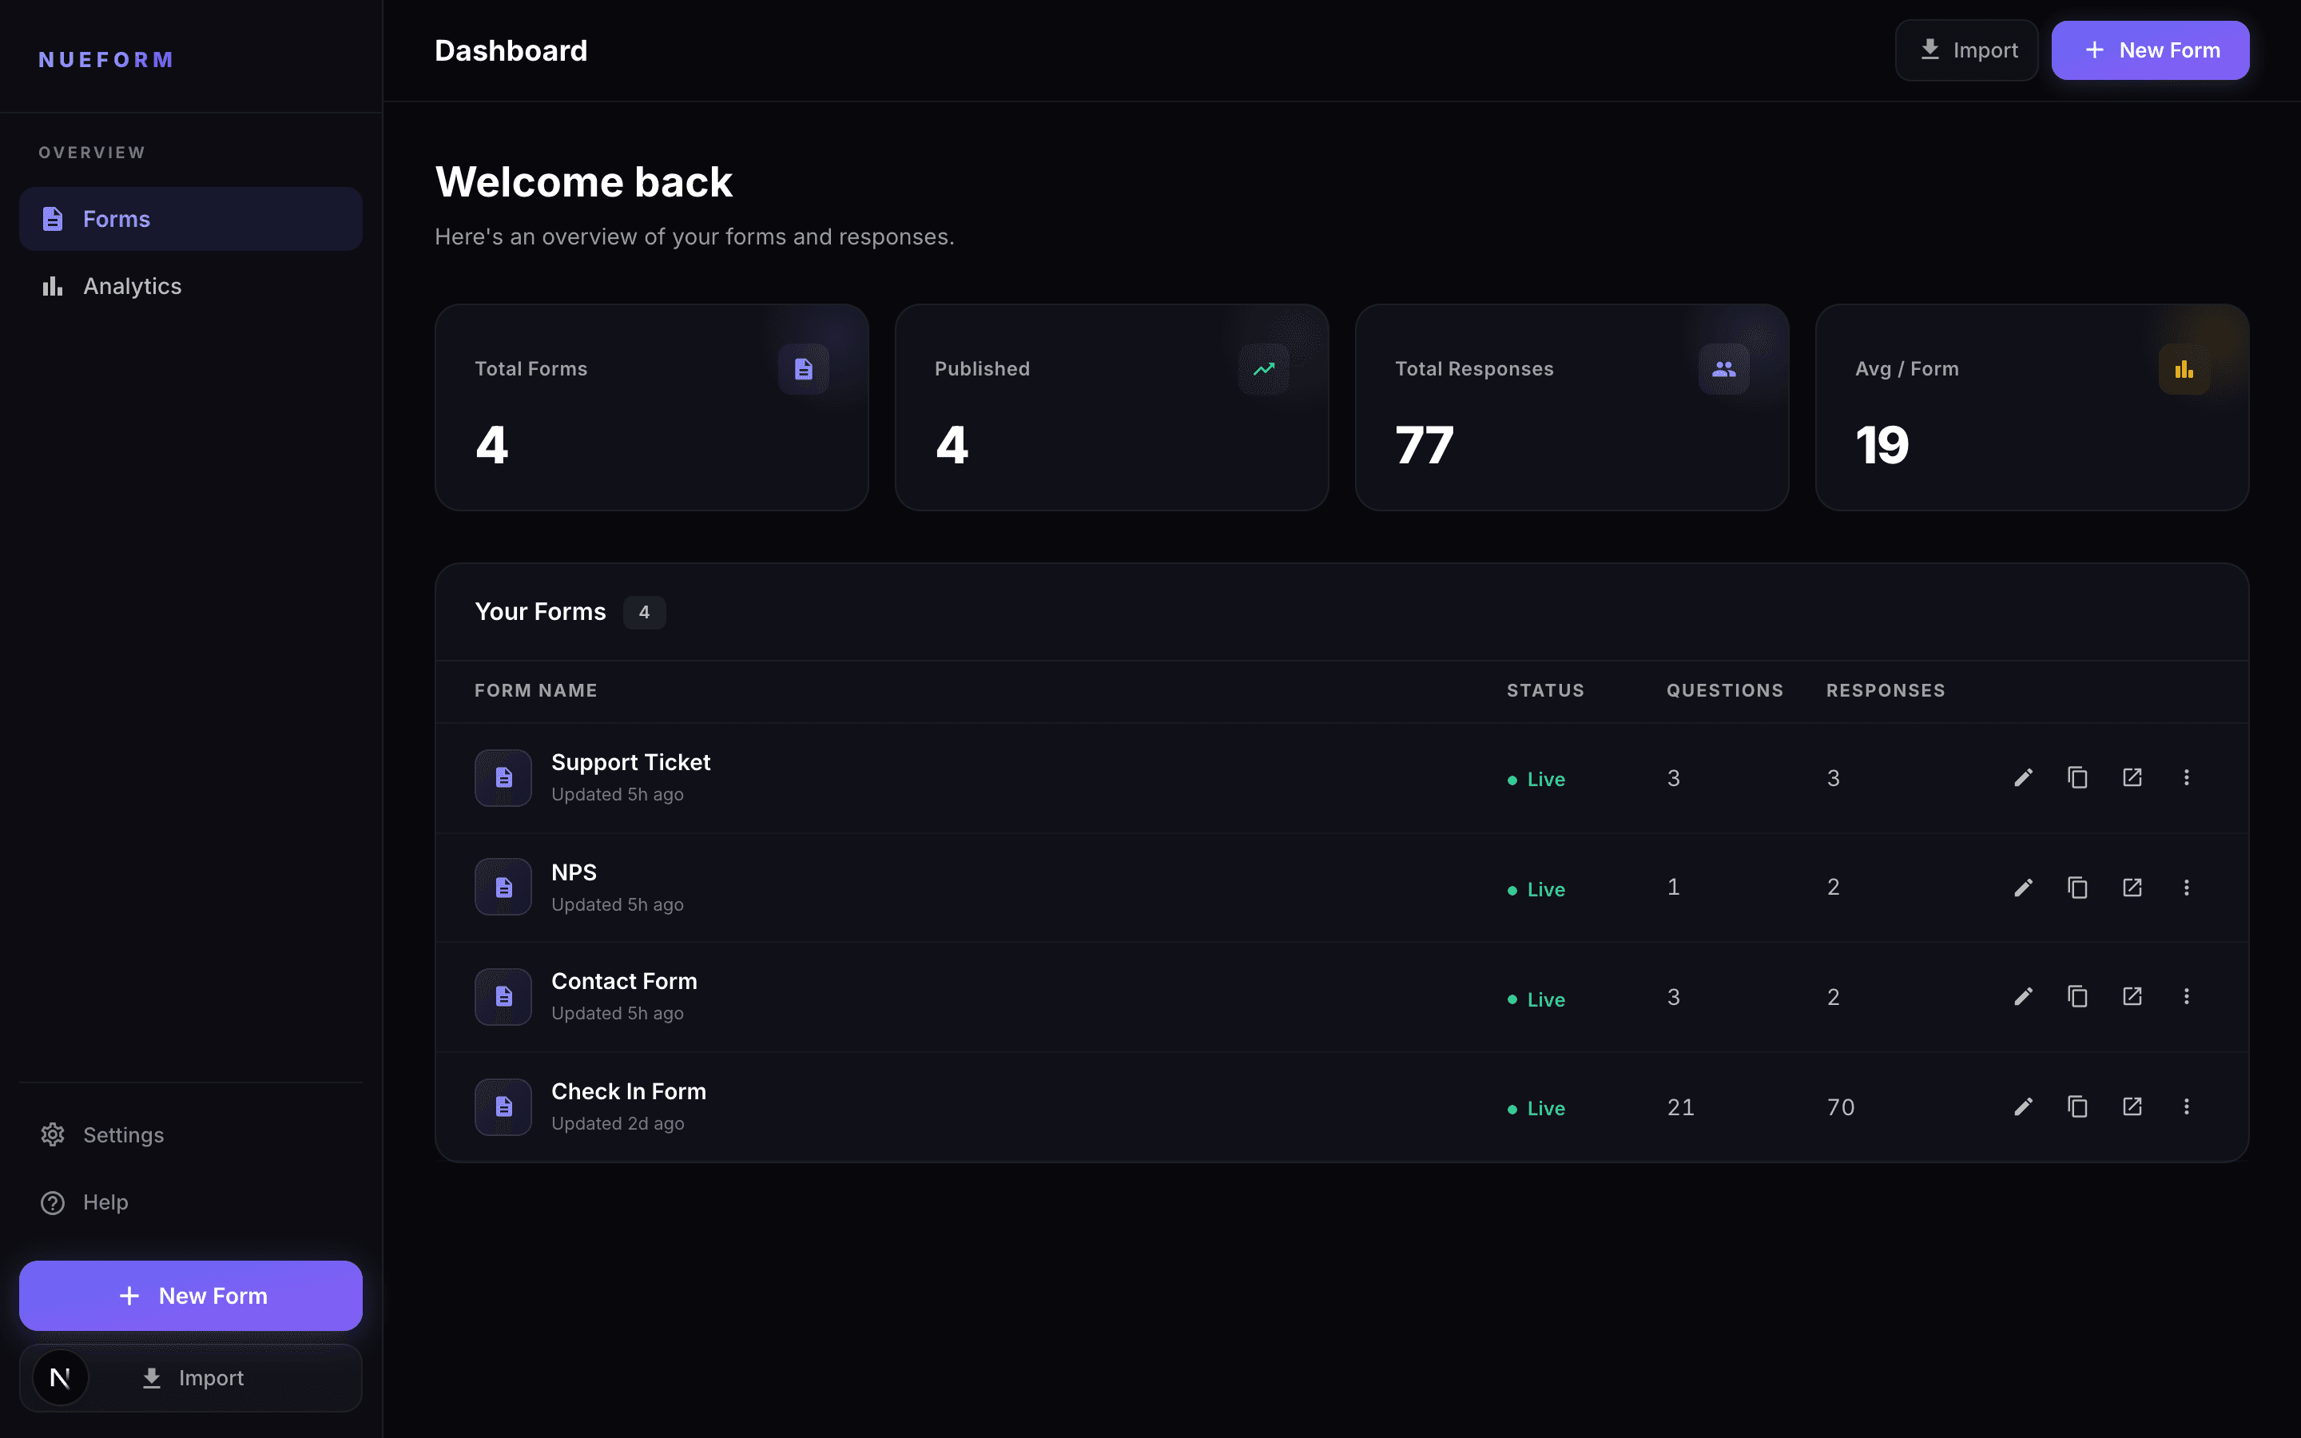Edit the Check In Form
This screenshot has width=2301, height=1438.
[x=2022, y=1106]
